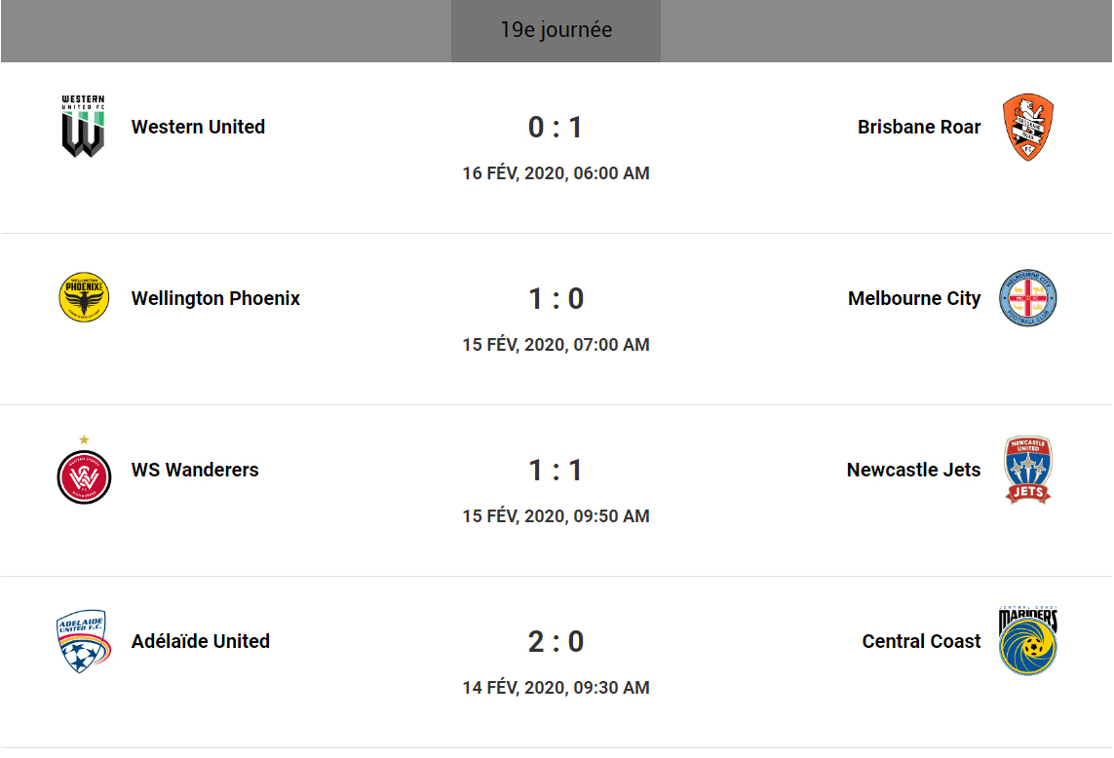Click the Adelaide United club logo
Image resolution: width=1114 pixels, height=758 pixels.
coord(84,641)
